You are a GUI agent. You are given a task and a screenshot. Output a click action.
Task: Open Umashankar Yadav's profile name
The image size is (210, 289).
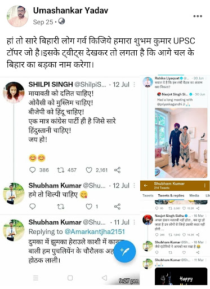71,11
